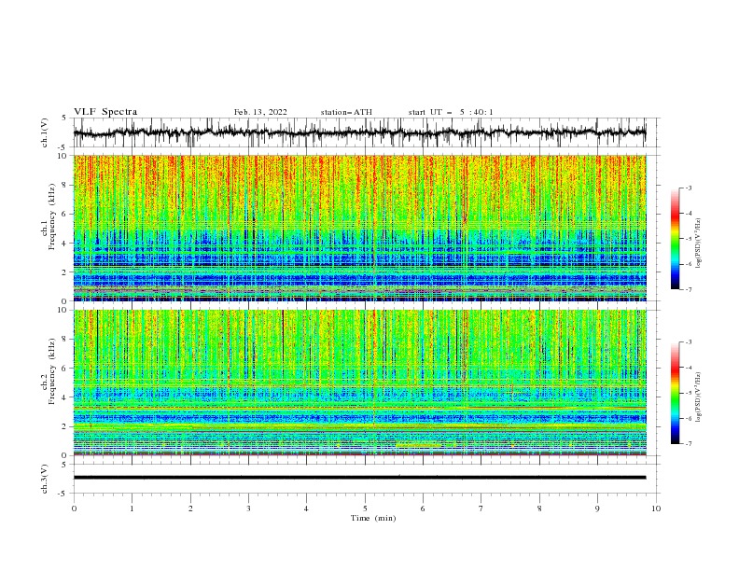
Task: Click the time axis tick label "8"
Action: tap(539, 508)
